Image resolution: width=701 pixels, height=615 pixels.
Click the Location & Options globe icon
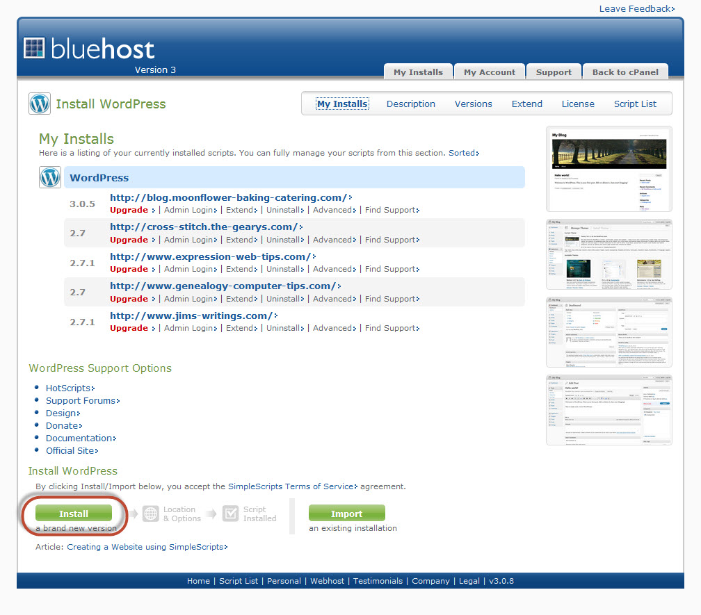click(151, 514)
